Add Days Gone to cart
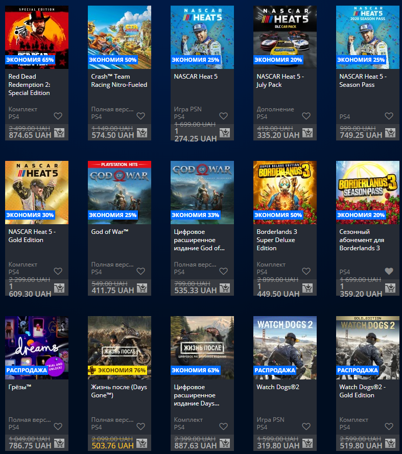402x454 pixels. [141, 443]
